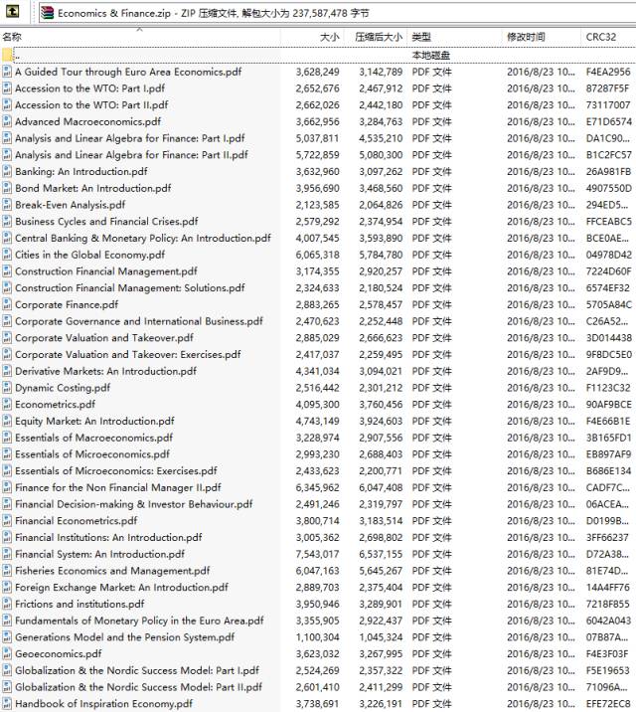The width and height of the screenshot is (636, 712).
Task: Select file name Fundamentals of Monetary Policy in Euro Area.pdf
Action: 139,621
